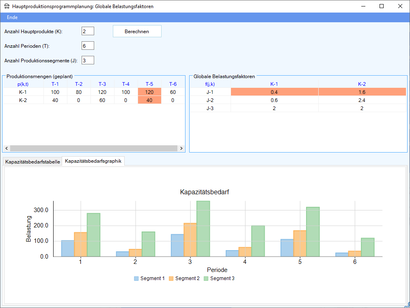
Task: Focus the Anzahl Perioden input field
Action: [x=88, y=46]
